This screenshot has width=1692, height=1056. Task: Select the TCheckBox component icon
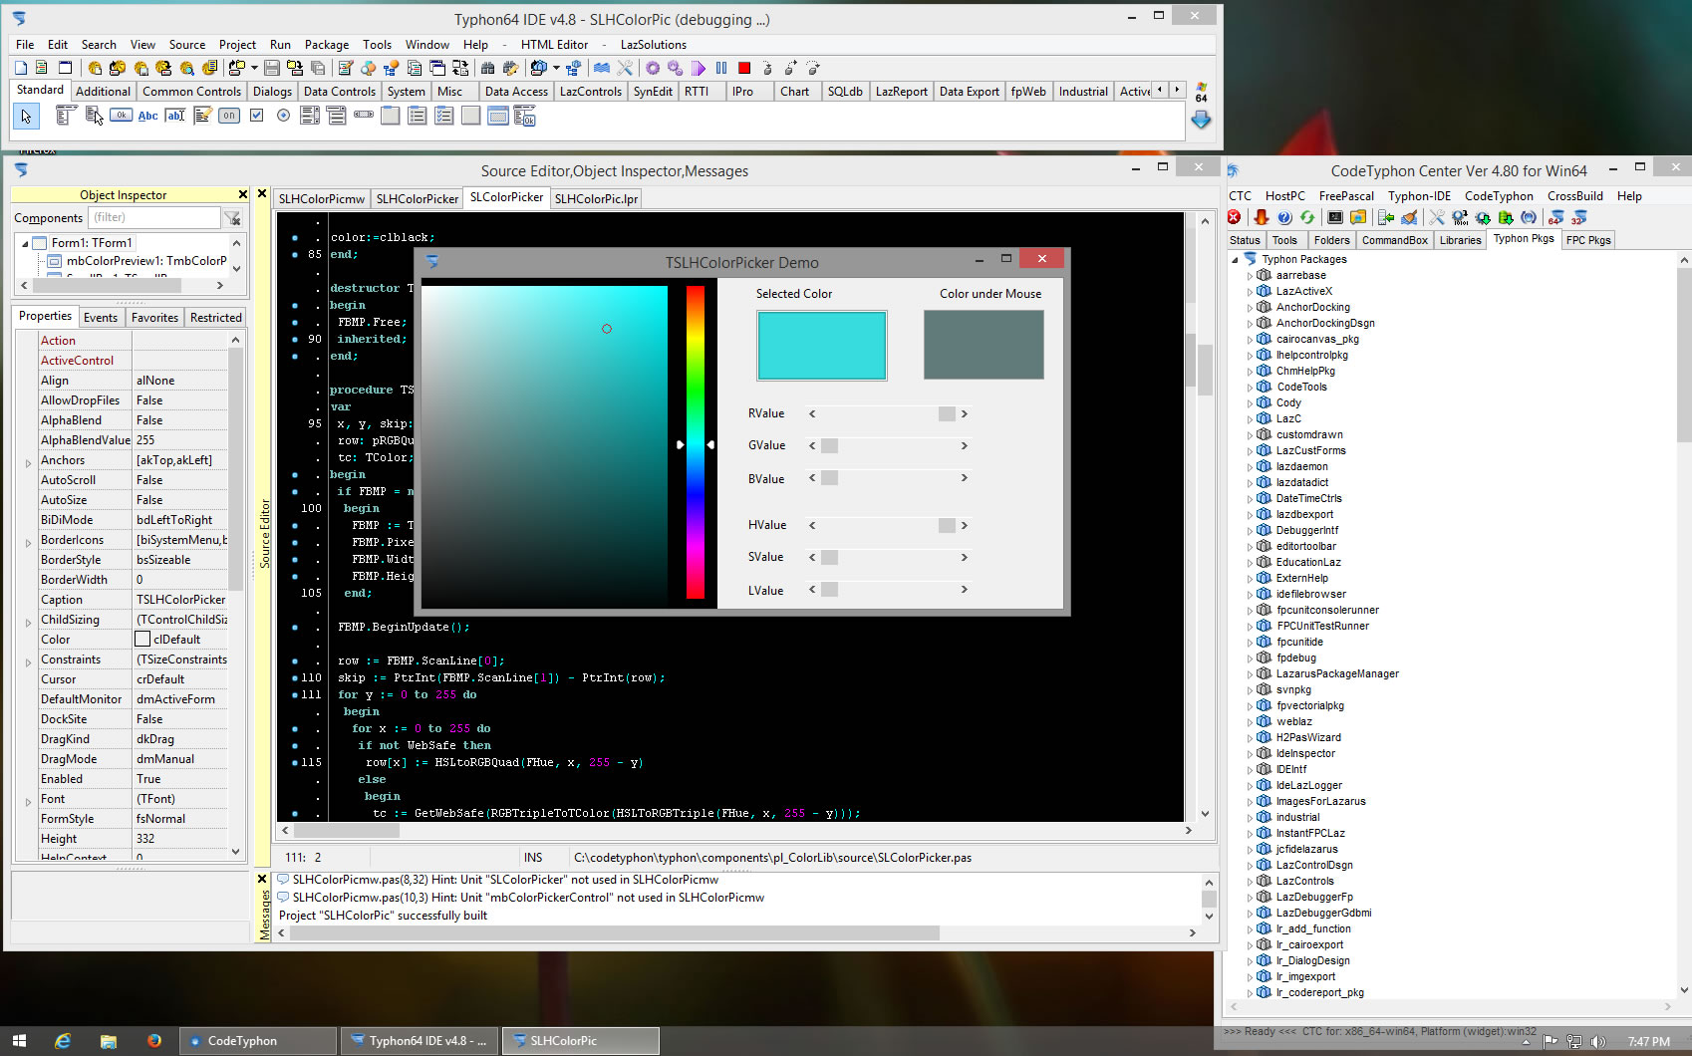(256, 116)
